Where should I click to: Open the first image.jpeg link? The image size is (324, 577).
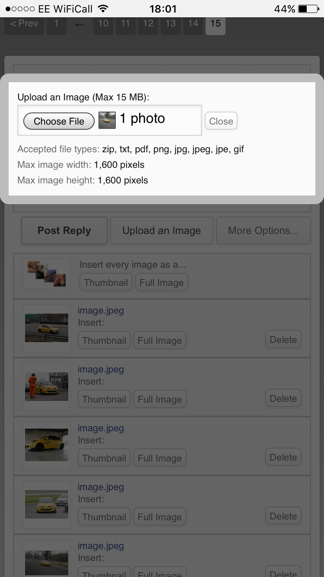pyautogui.click(x=101, y=311)
